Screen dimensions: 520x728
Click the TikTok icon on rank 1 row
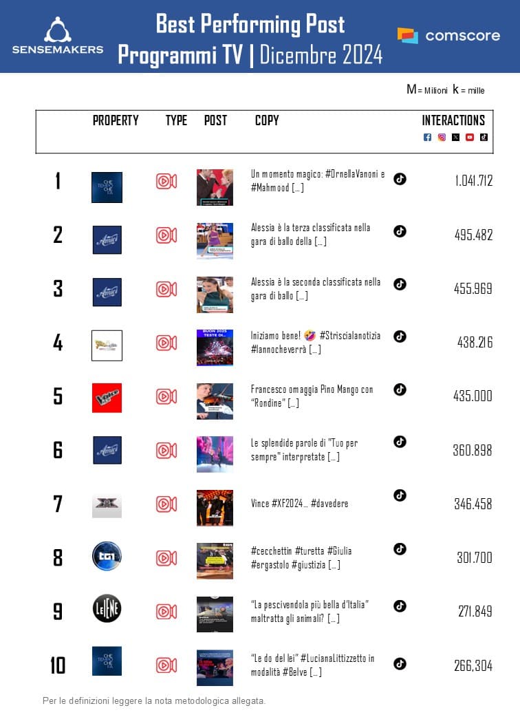pyautogui.click(x=400, y=179)
